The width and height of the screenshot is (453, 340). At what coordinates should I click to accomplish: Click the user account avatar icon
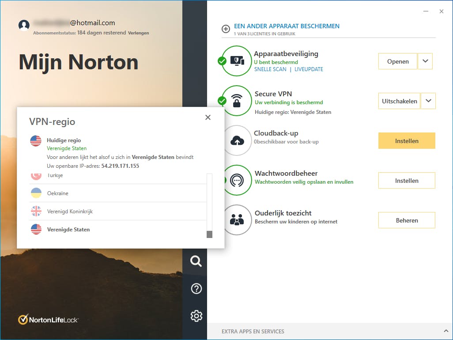pos(24,26)
